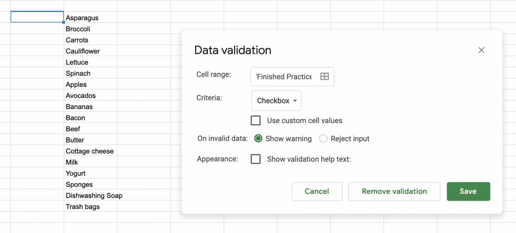Open the grid range selector icon
The height and width of the screenshot is (233, 516).
click(324, 76)
